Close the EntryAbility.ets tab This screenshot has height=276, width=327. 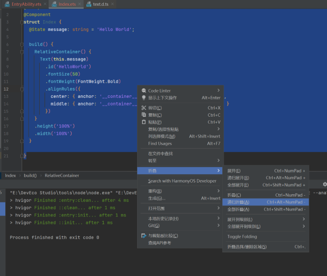click(x=45, y=4)
